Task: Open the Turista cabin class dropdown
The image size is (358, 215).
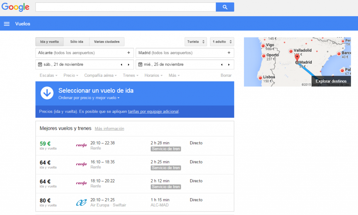Action: tap(195, 41)
